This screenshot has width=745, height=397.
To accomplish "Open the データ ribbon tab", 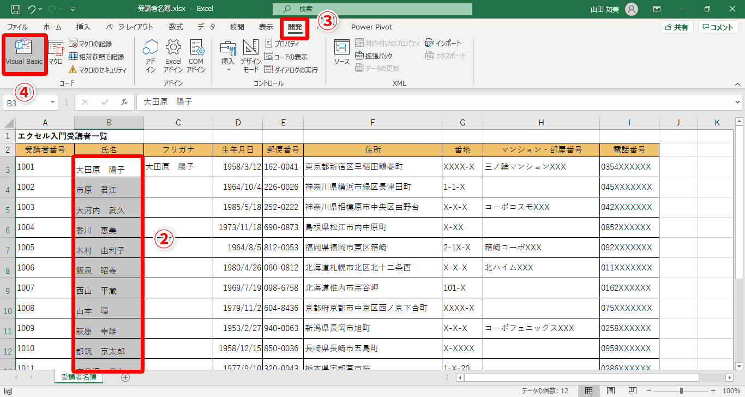I will click(206, 27).
